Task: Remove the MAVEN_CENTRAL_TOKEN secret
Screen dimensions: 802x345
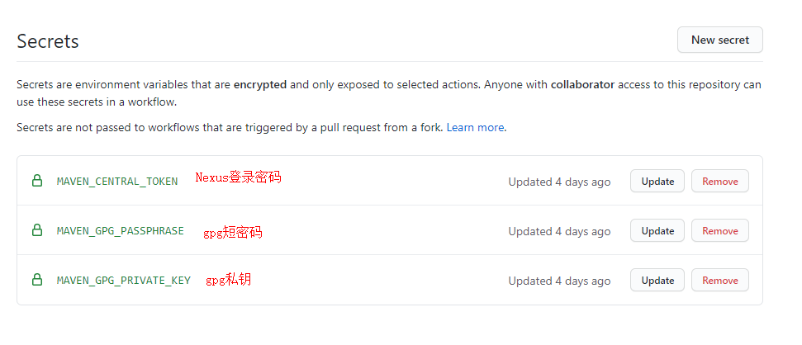Action: (719, 181)
